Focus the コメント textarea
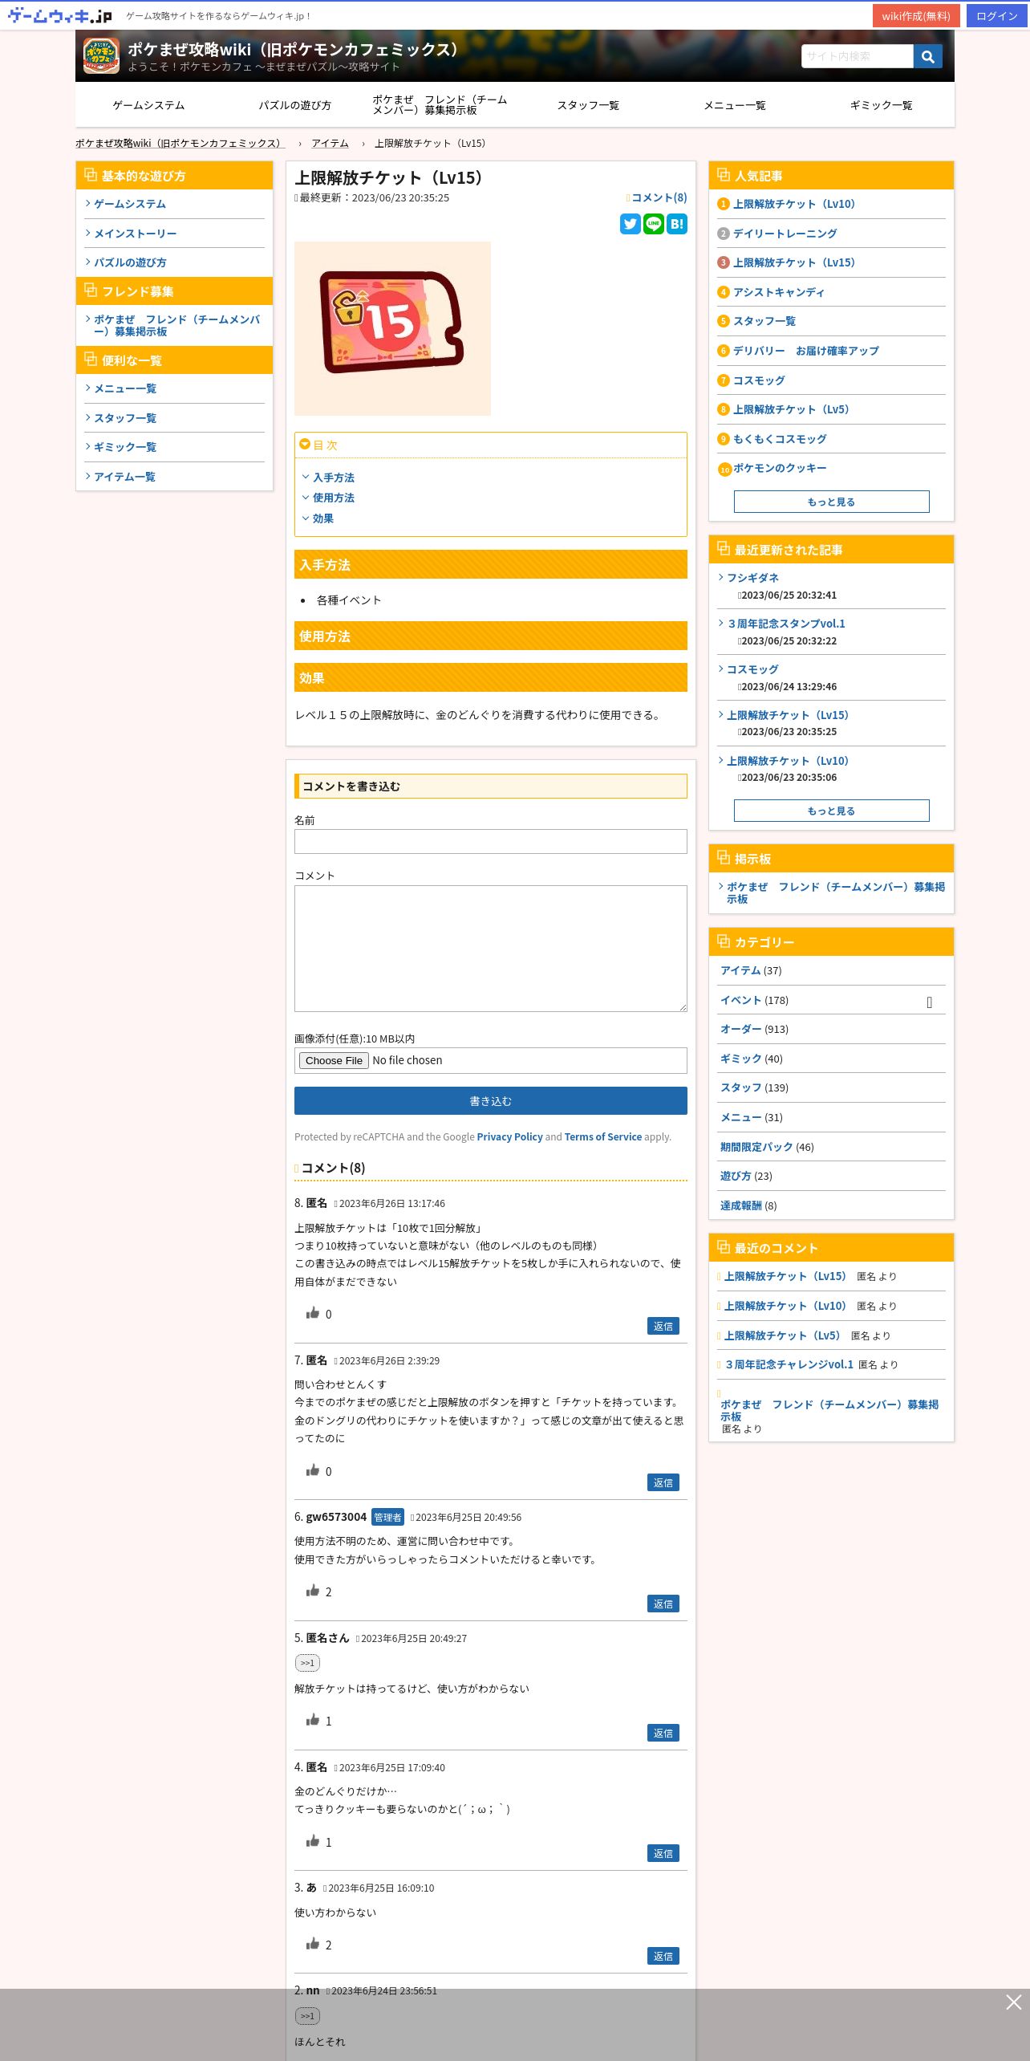This screenshot has height=2061, width=1030. 491,949
